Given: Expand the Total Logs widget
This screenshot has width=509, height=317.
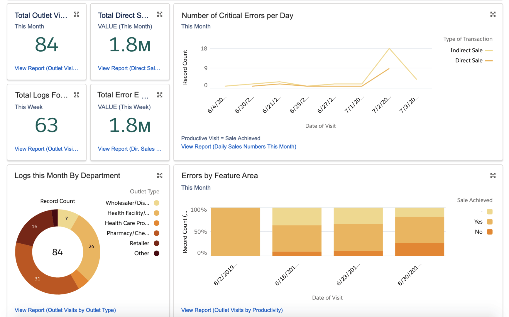Looking at the screenshot, I should coord(77,95).
